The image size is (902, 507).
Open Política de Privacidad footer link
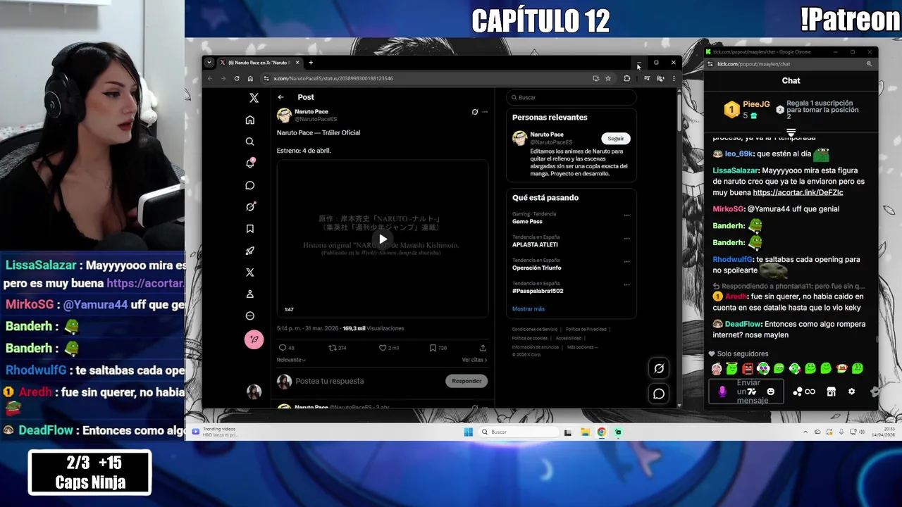point(586,329)
